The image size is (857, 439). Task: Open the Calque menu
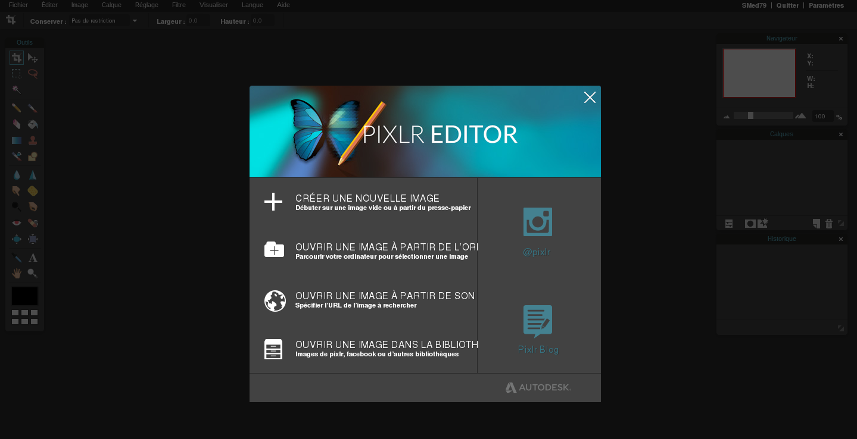point(111,5)
